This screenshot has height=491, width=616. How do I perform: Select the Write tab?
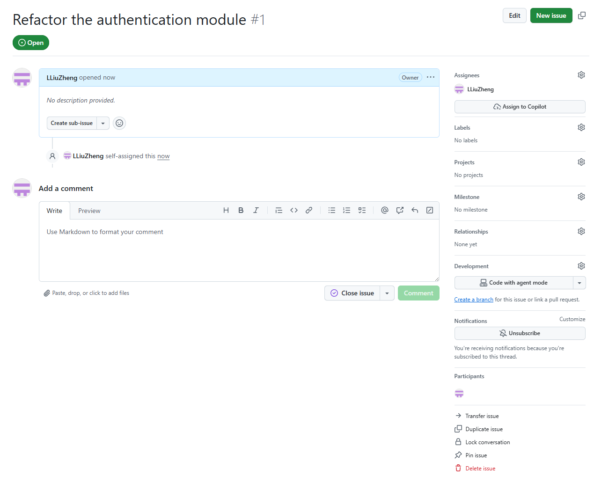[x=54, y=211]
